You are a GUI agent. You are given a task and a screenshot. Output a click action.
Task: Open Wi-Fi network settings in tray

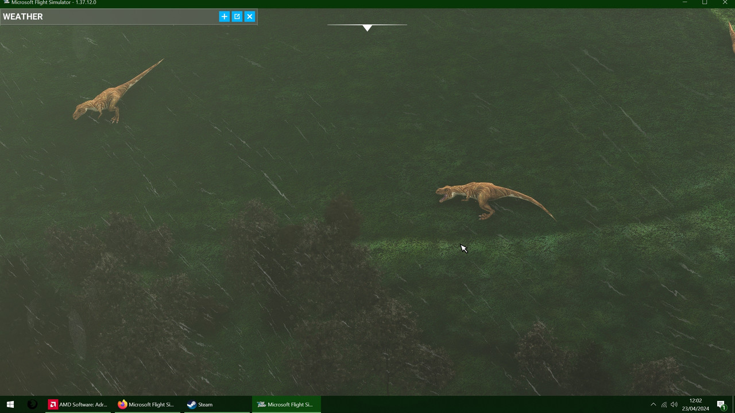click(x=664, y=404)
